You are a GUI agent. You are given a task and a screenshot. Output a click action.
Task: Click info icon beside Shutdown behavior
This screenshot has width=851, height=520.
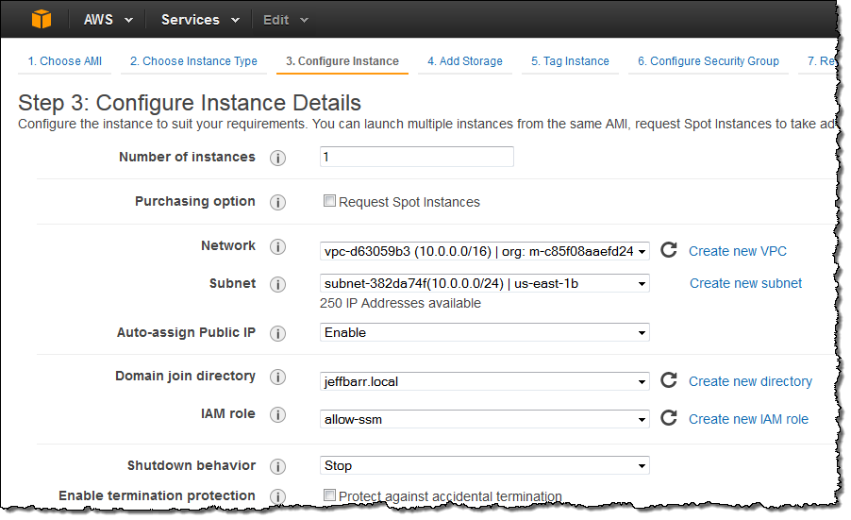[x=277, y=466]
